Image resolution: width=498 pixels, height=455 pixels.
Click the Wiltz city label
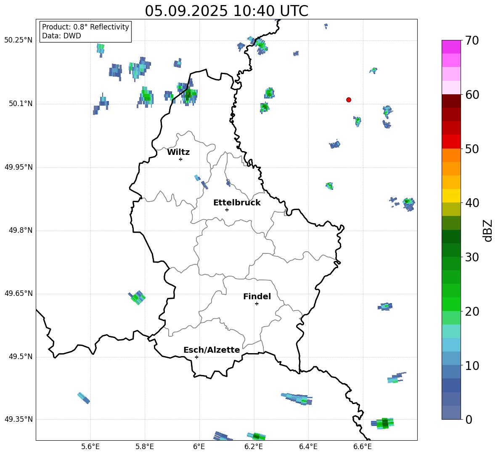(x=178, y=152)
